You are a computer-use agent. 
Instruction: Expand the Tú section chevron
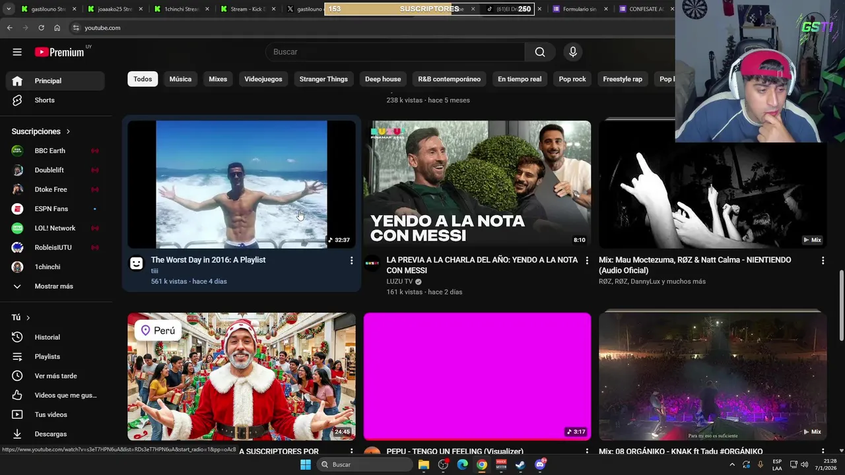tap(28, 317)
